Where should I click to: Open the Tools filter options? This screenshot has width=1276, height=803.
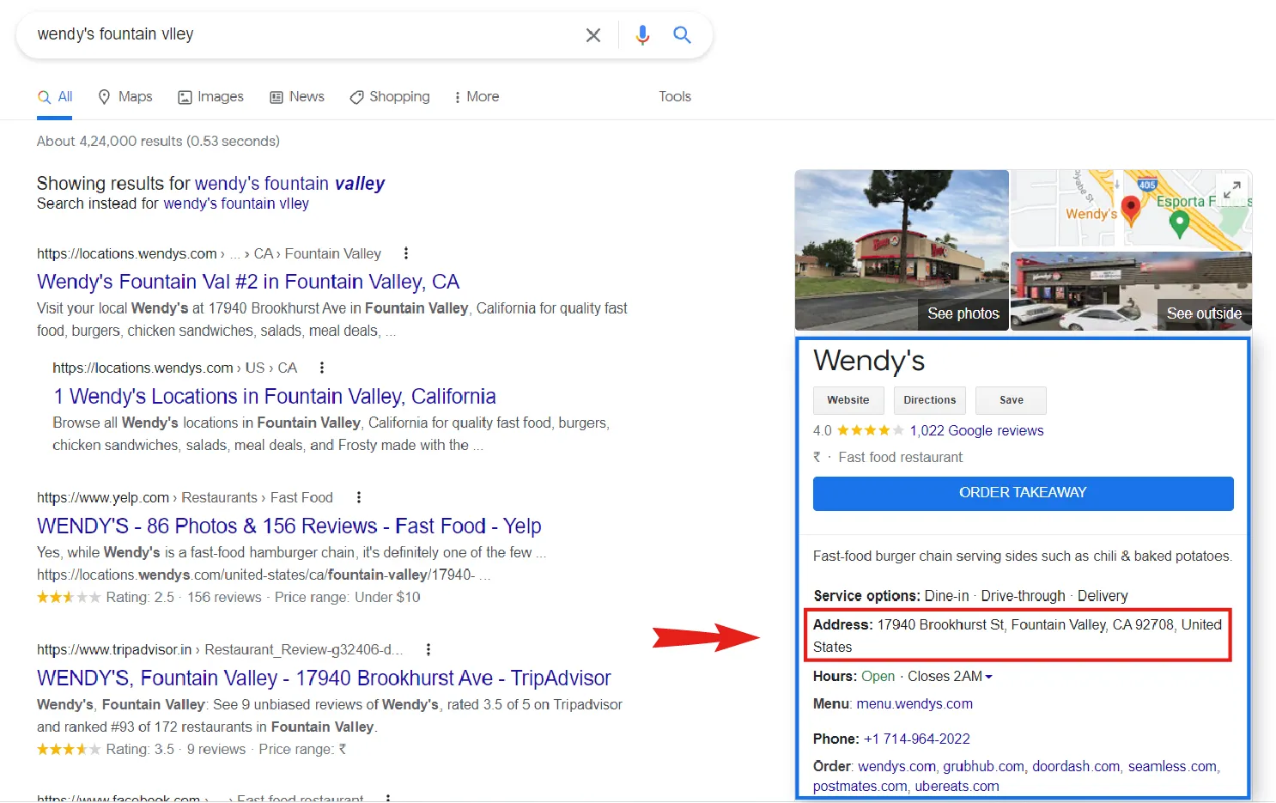[x=675, y=97]
